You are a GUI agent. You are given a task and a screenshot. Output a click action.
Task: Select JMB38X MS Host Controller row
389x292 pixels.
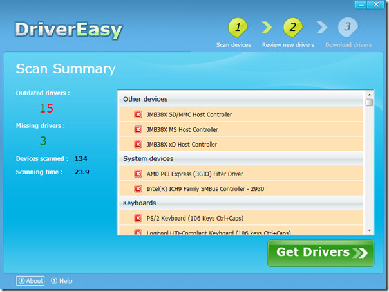[241, 129]
